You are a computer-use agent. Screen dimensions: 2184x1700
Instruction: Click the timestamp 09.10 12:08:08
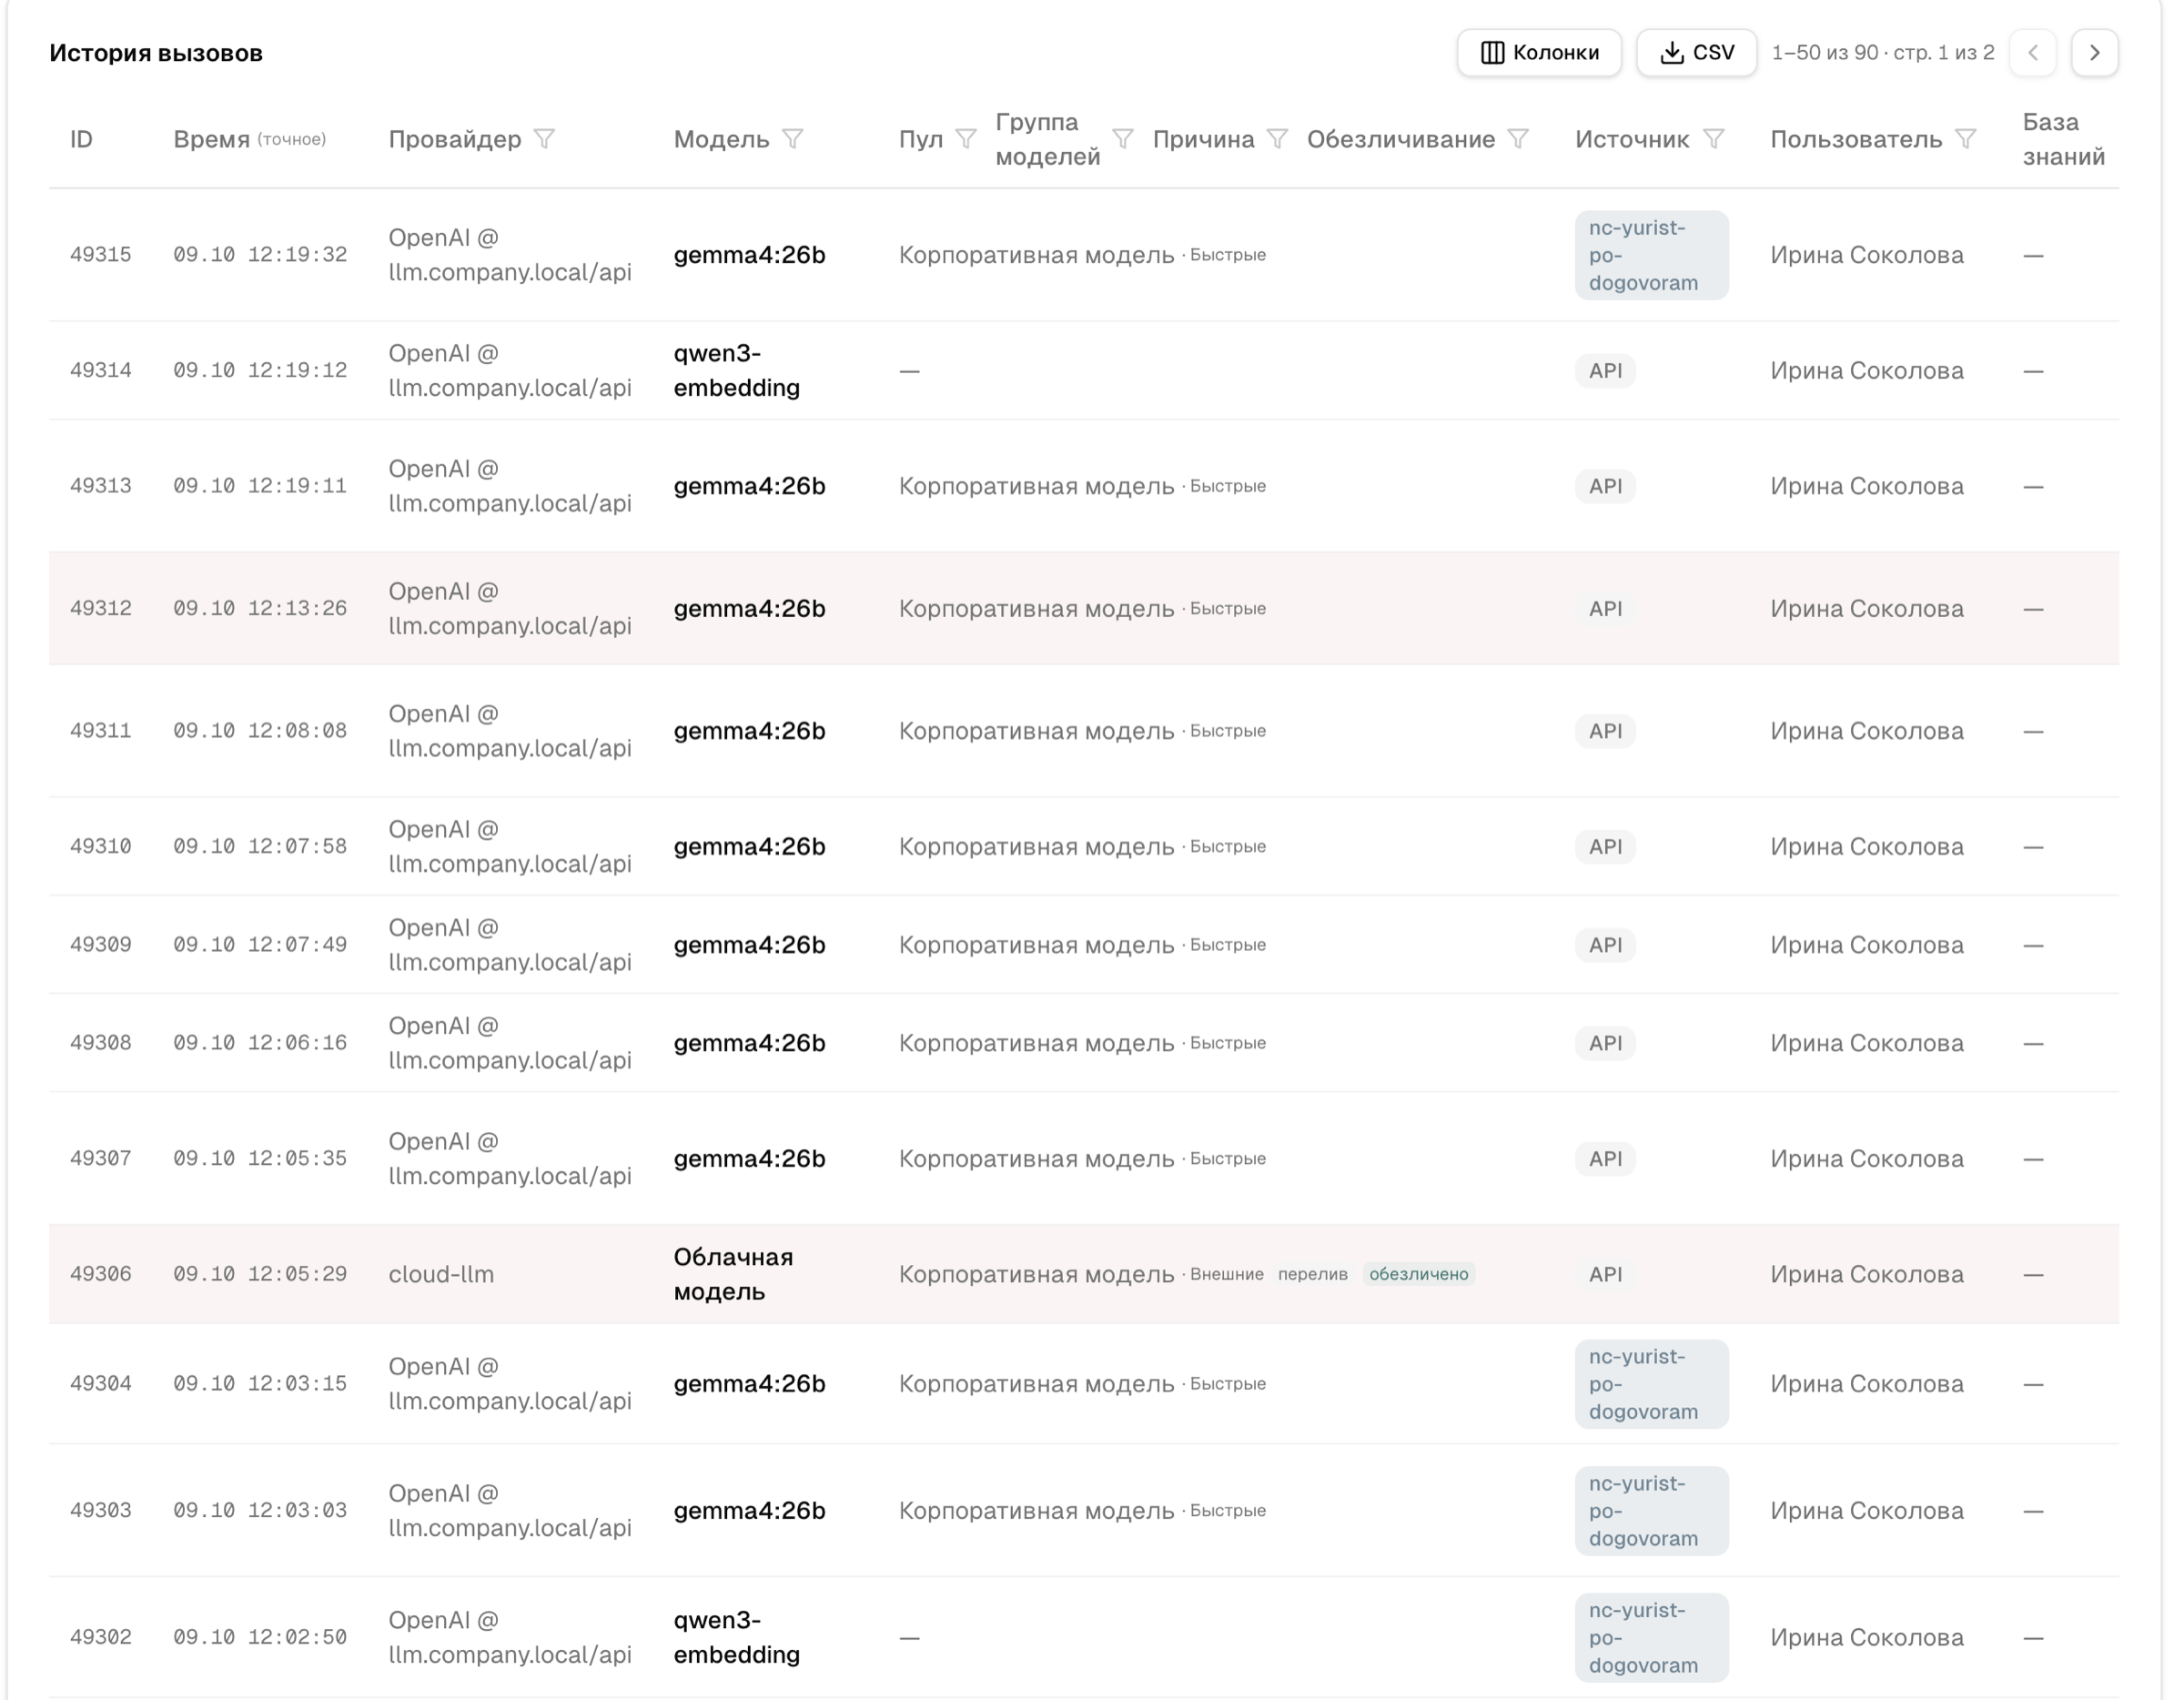260,731
